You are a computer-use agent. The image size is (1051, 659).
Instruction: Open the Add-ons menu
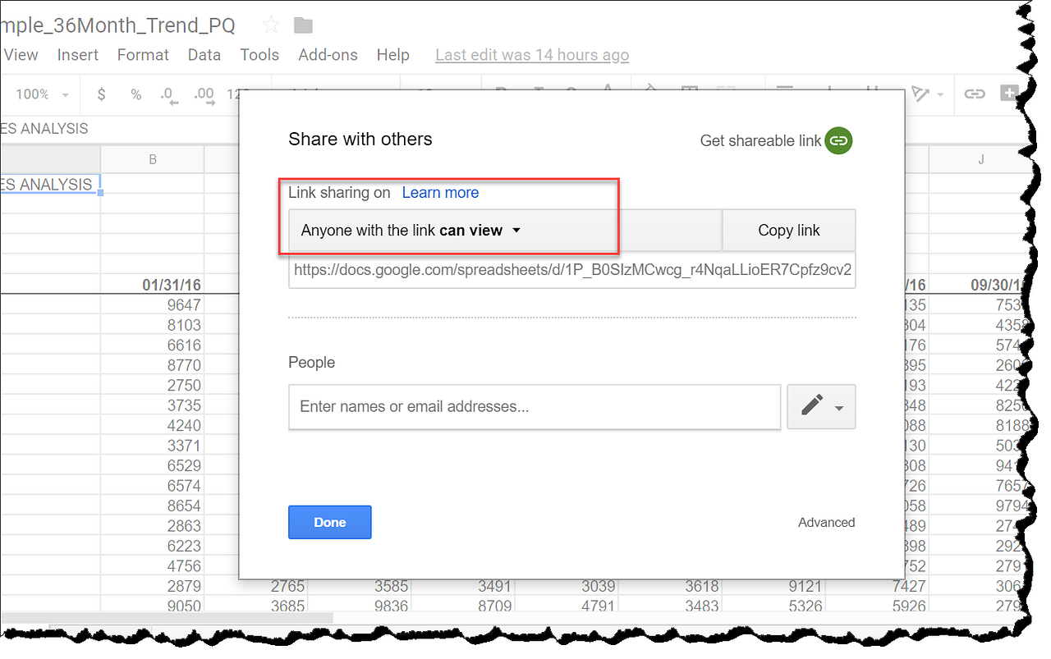tap(328, 54)
